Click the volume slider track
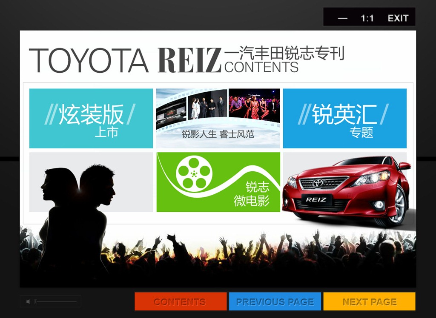 [x=56, y=301]
